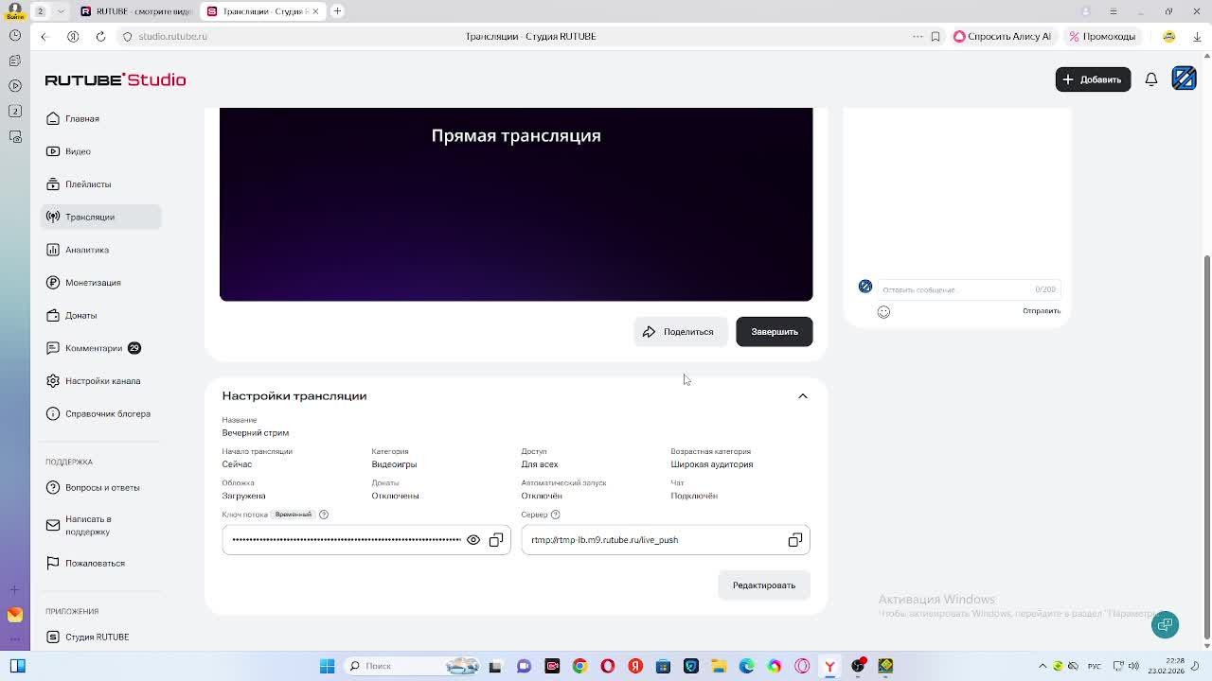Click the server URL field
Screen dimensions: 1212x681
pyautogui.click(x=666, y=540)
